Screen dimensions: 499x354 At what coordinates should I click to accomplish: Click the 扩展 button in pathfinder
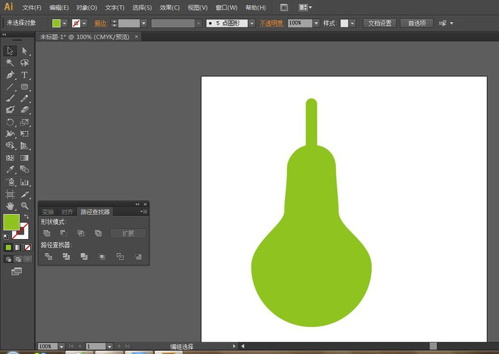[x=127, y=233]
